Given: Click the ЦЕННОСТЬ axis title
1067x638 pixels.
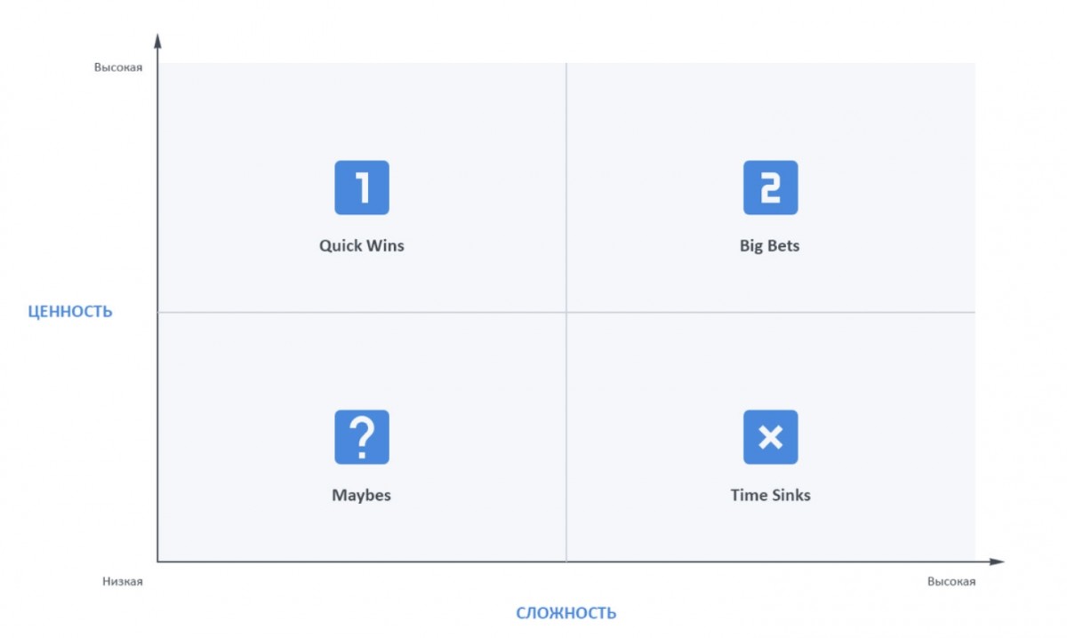Looking at the screenshot, I should coord(70,311).
